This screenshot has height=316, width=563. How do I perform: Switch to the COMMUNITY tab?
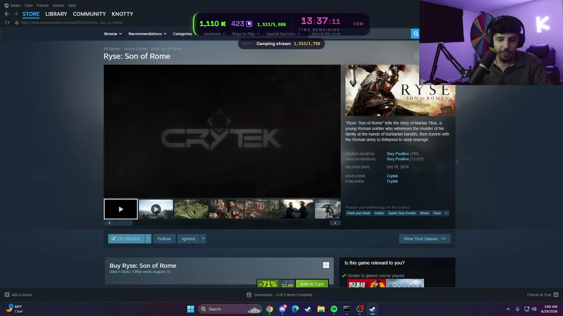click(x=89, y=14)
